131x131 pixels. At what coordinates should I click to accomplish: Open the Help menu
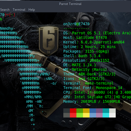32,10
